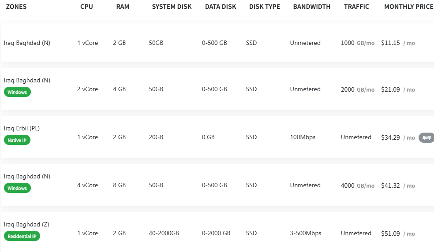This screenshot has width=434, height=252.
Task: Open the Iraq Baghdad (N) plan at $11.15
Action: point(27,43)
